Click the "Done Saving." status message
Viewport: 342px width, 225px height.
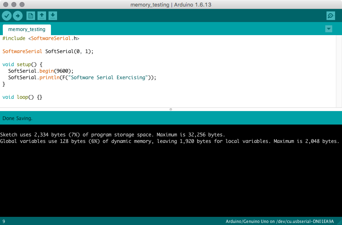(x=18, y=118)
